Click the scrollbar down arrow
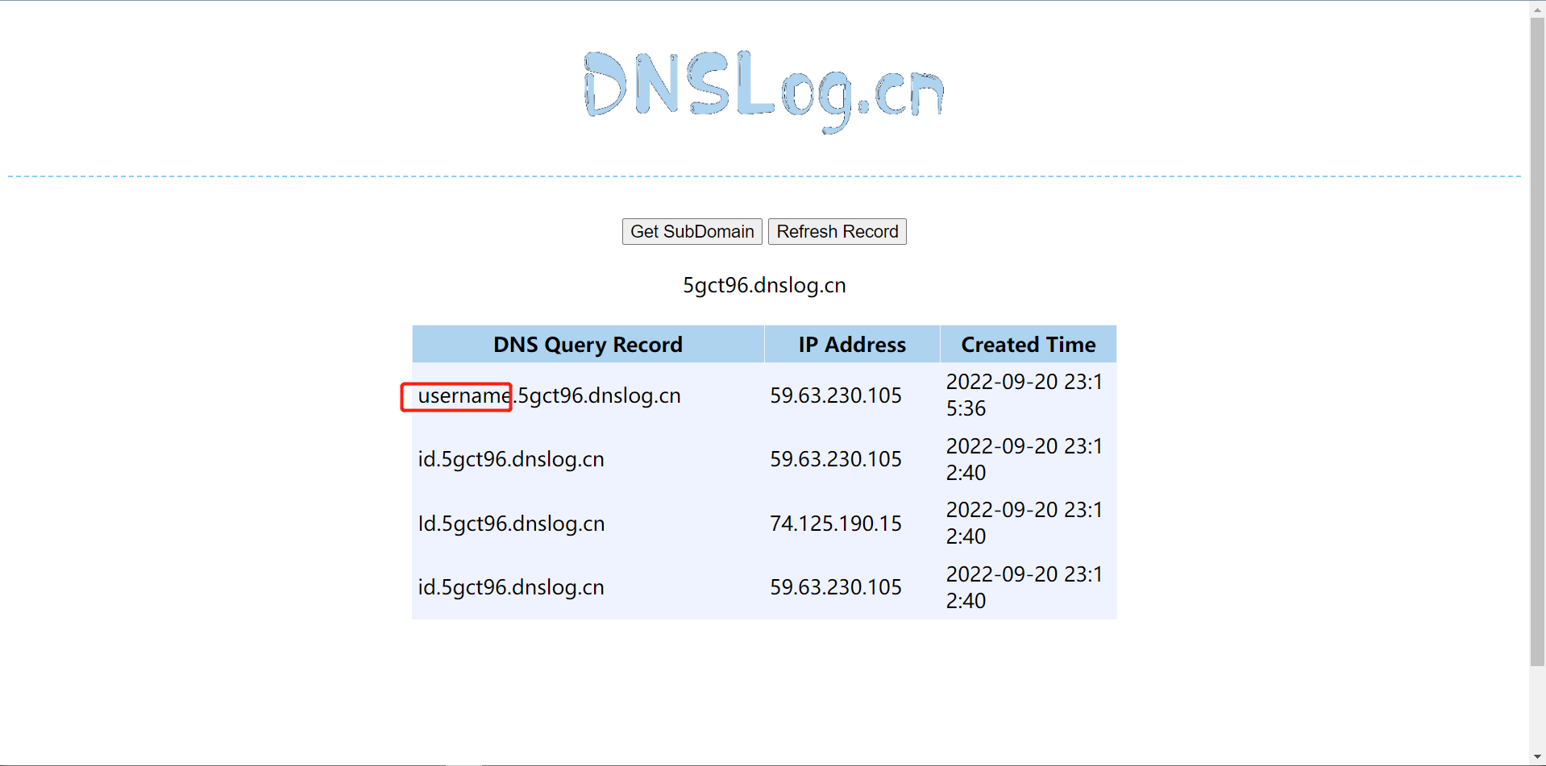Viewport: 1546px width, 766px height. click(1537, 757)
